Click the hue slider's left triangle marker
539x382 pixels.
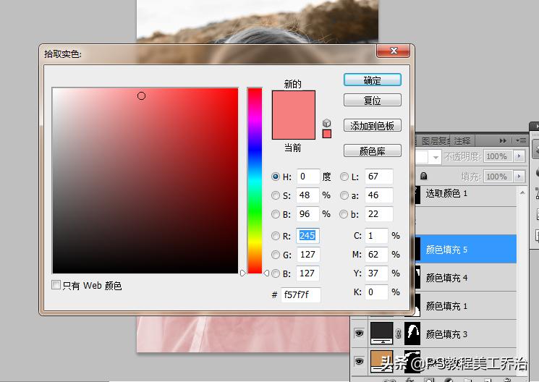click(x=242, y=273)
